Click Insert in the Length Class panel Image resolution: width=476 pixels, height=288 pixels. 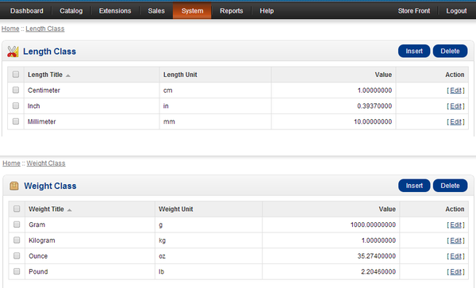pyautogui.click(x=414, y=51)
